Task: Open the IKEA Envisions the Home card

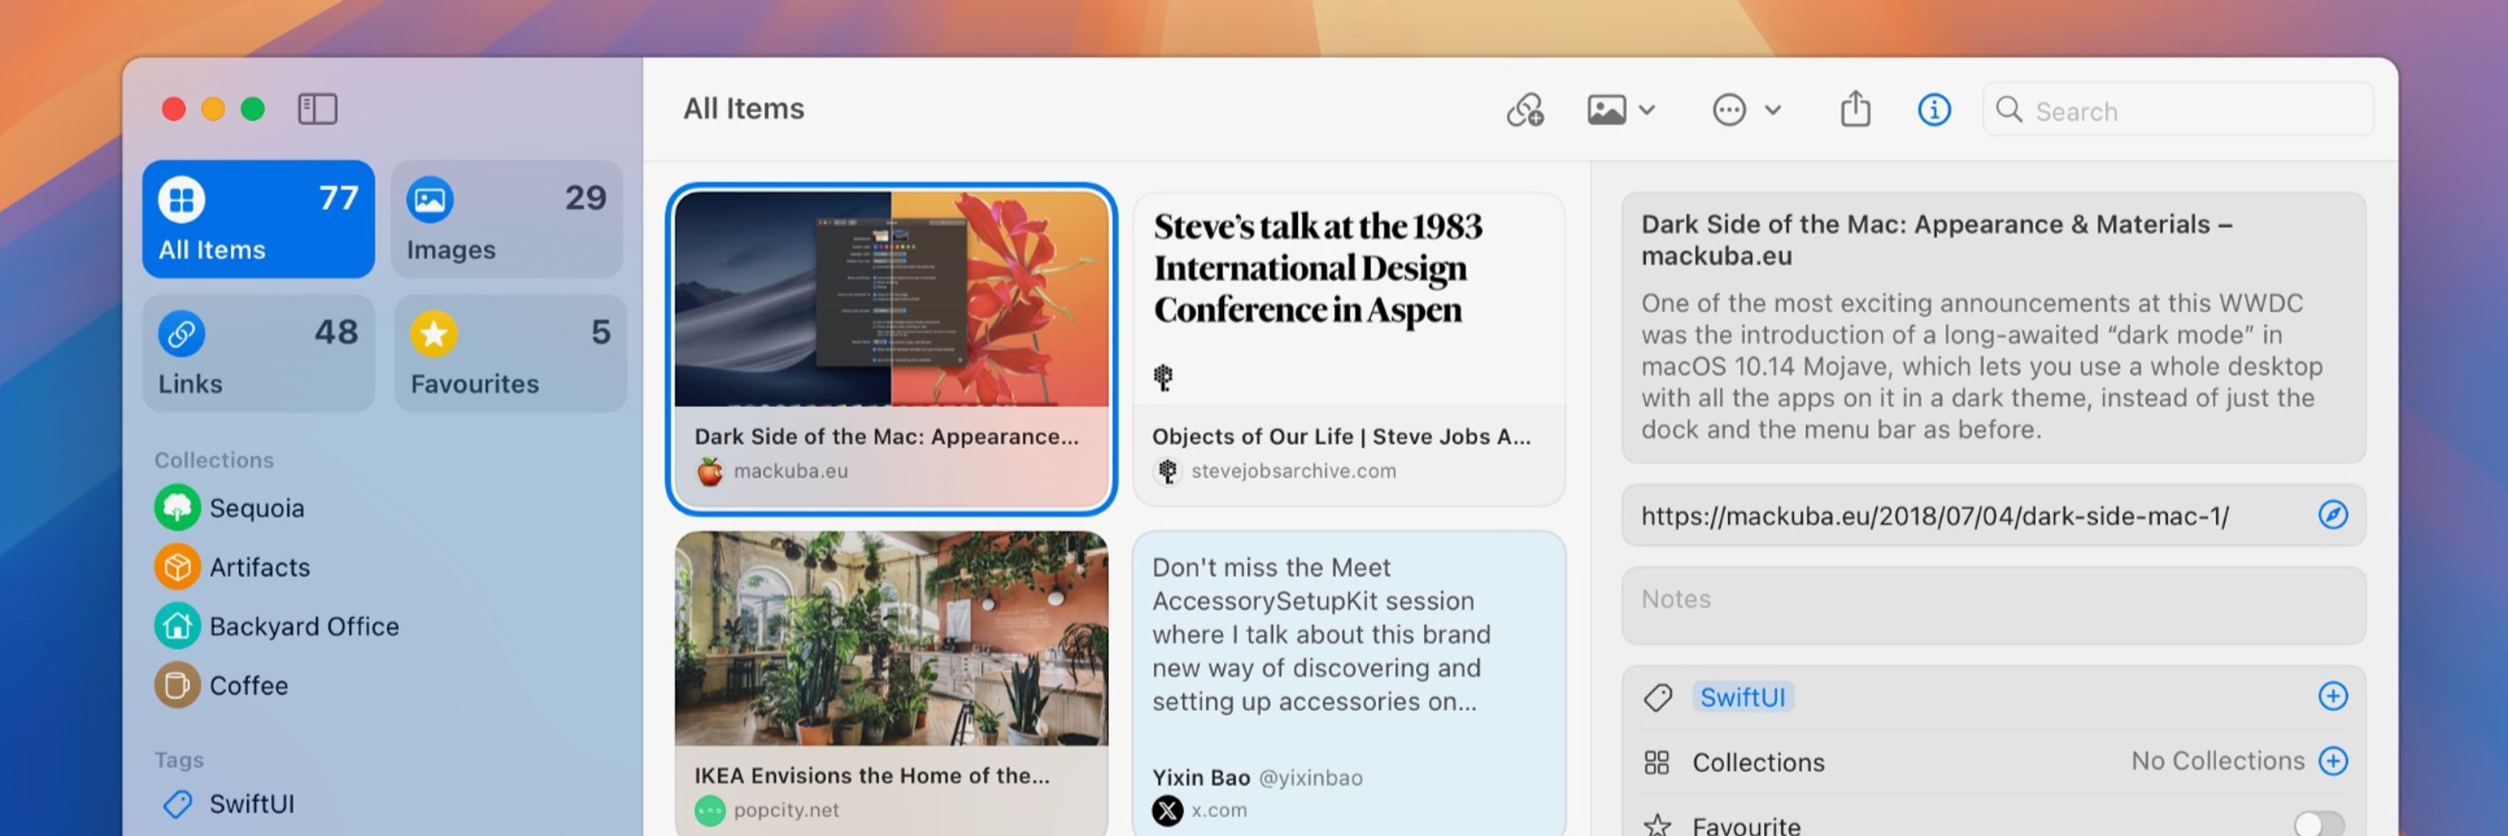Action: tap(891, 683)
